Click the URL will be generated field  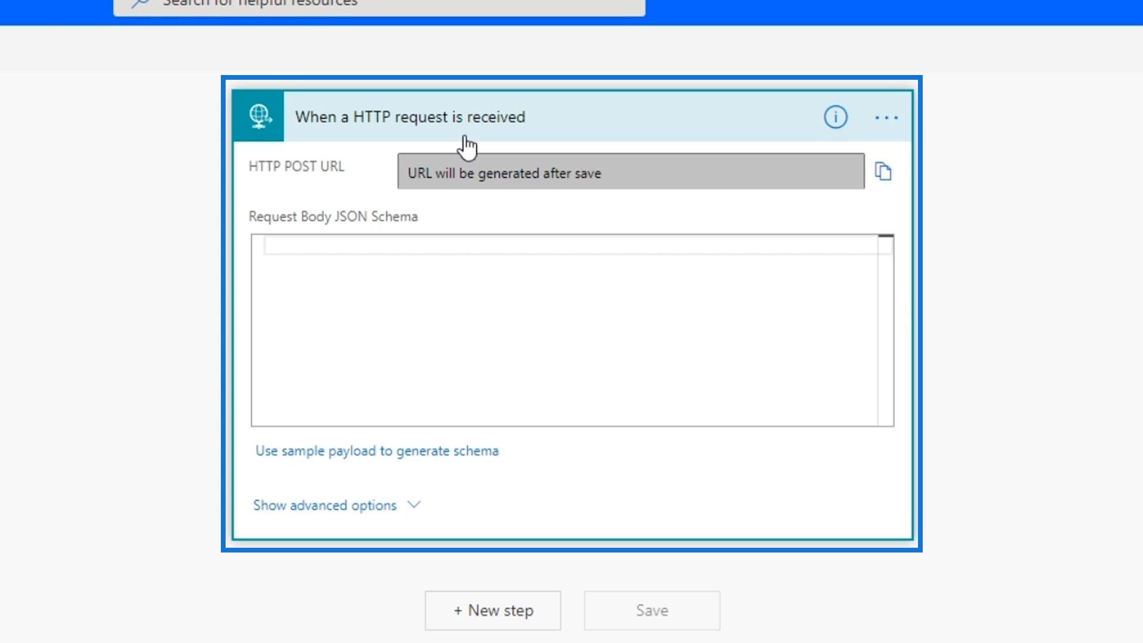(x=630, y=173)
